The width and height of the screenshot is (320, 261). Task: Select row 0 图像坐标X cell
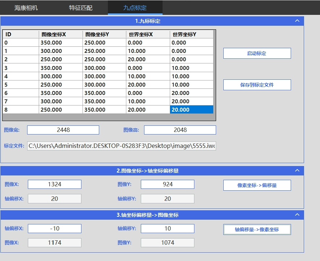(60, 43)
